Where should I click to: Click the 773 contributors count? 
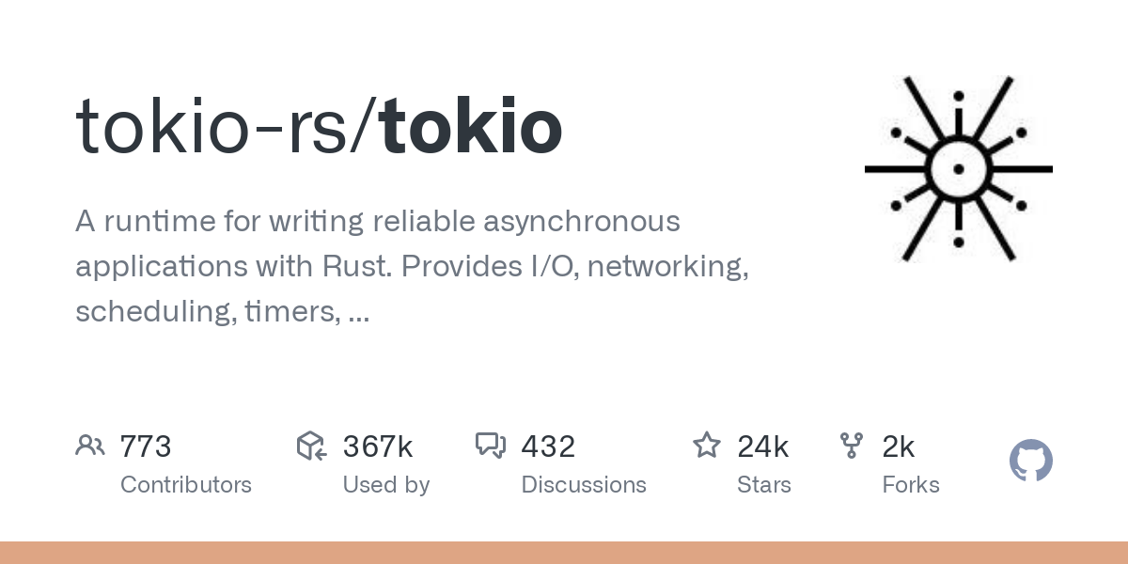click(x=146, y=446)
